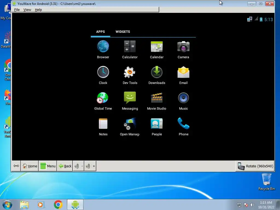Open the Phone dialer app
This screenshot has width=280, height=210.
coord(183,127)
